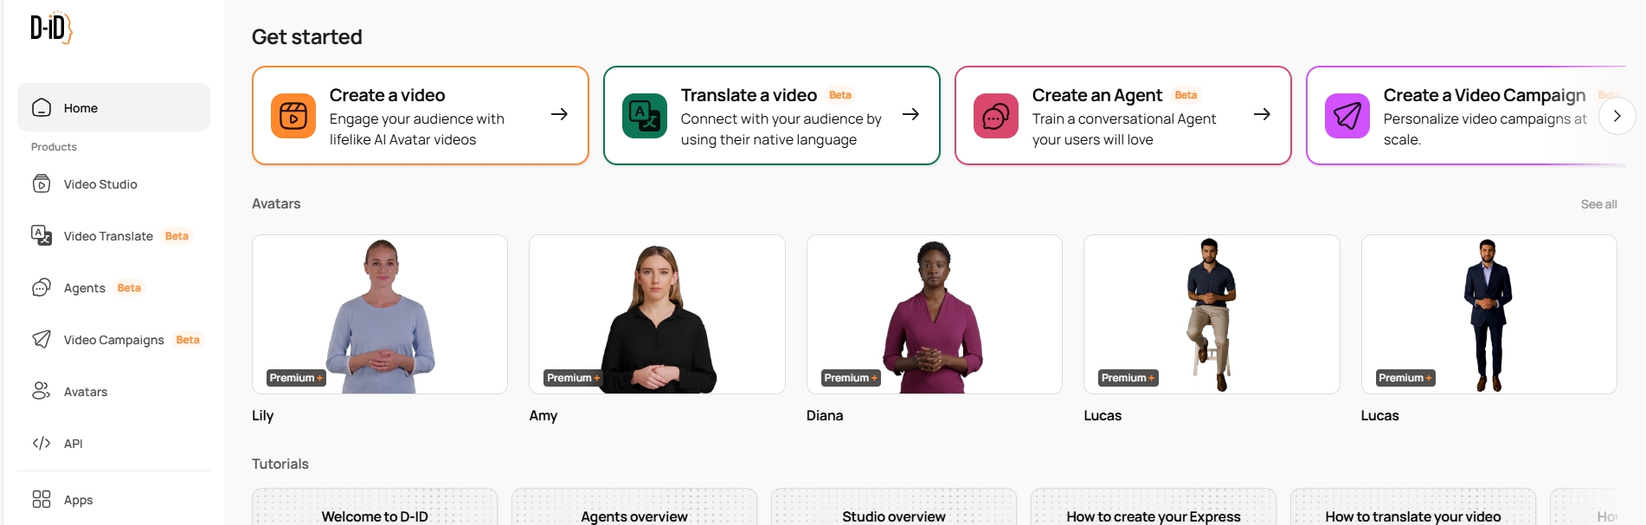Click the D-ID logo
The height and width of the screenshot is (525, 1646).
coord(51,28)
